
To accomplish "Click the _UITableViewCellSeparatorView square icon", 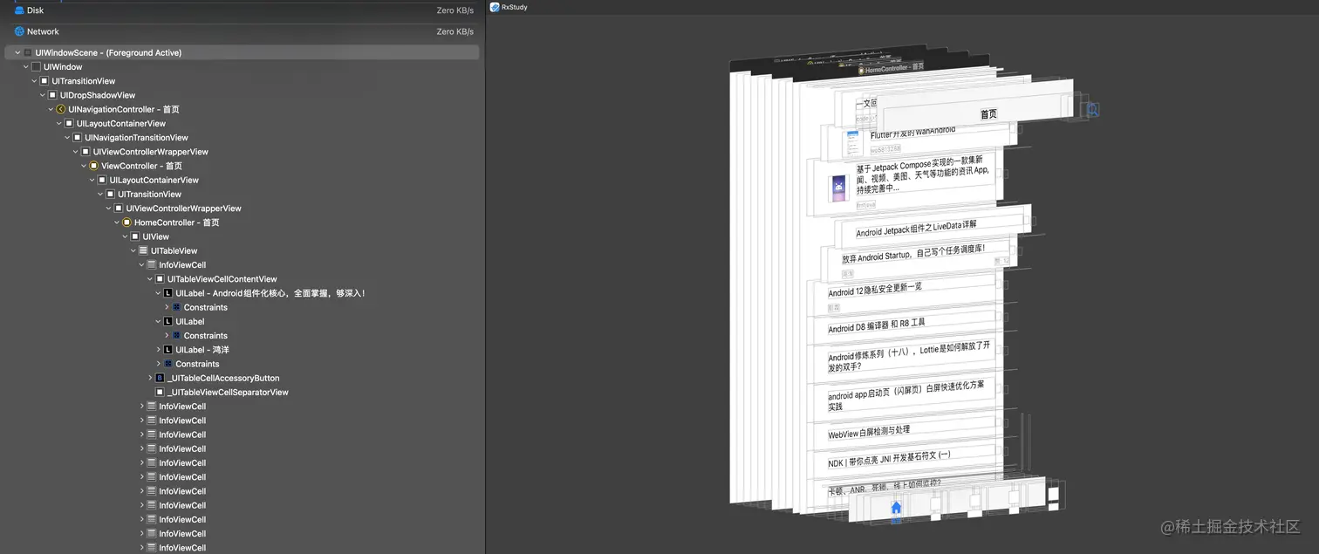I will 160,393.
